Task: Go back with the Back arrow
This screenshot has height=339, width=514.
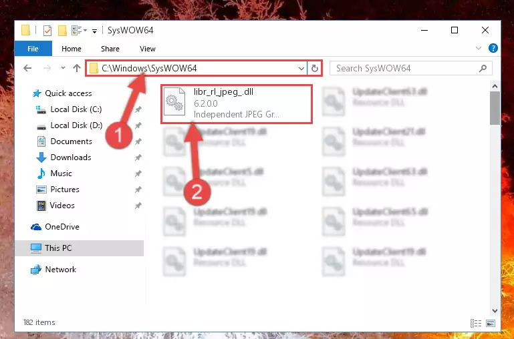Action: (x=27, y=68)
